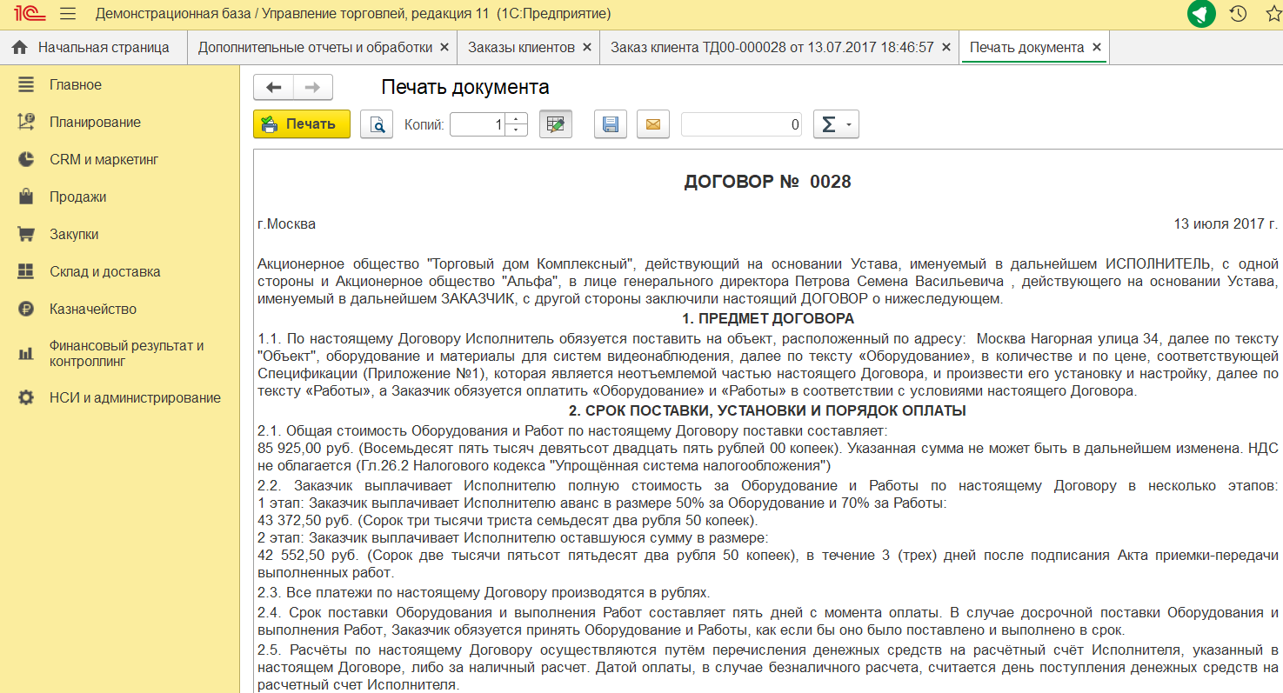
Task: Send document by email envelope icon
Action: point(653,124)
